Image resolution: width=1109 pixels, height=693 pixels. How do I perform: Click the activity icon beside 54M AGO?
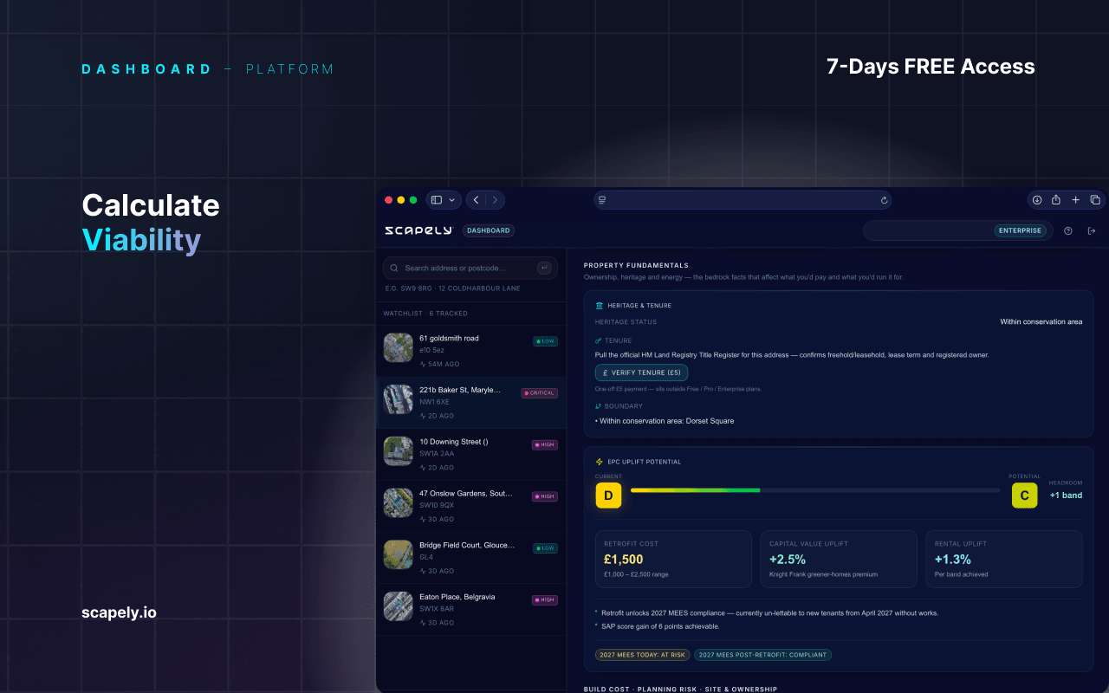[x=423, y=364]
